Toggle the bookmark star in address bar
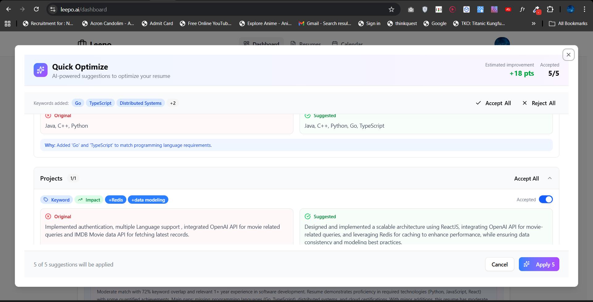The width and height of the screenshot is (593, 302). coord(391,9)
